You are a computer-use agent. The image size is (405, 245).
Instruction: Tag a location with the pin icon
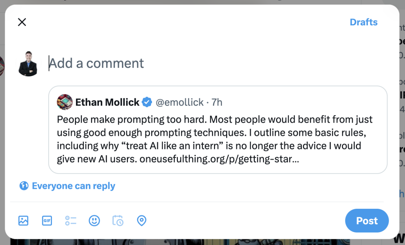[141, 221]
